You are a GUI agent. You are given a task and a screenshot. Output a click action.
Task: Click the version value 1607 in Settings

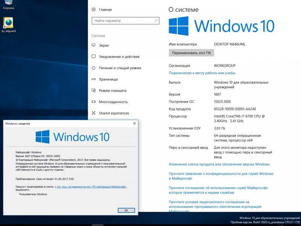pyautogui.click(x=217, y=95)
